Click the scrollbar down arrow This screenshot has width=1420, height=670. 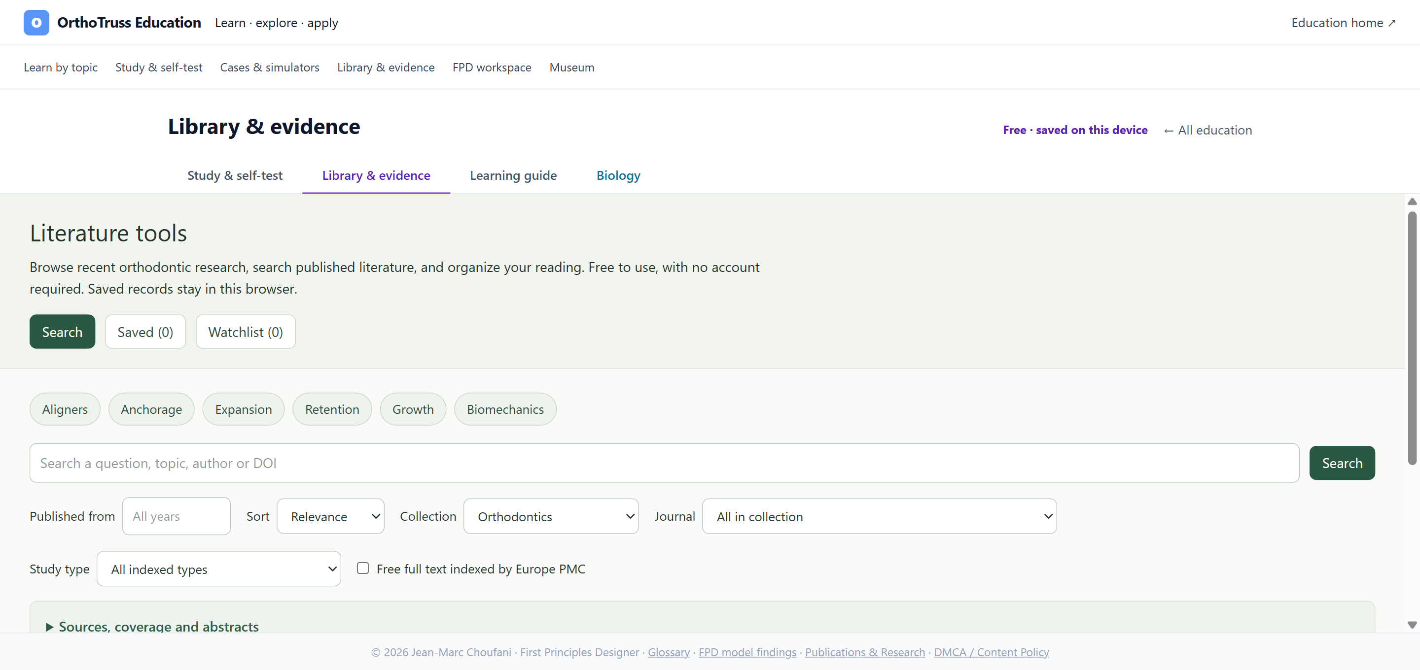click(x=1412, y=625)
